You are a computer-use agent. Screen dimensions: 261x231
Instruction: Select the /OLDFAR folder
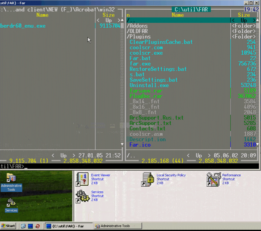click(x=137, y=31)
